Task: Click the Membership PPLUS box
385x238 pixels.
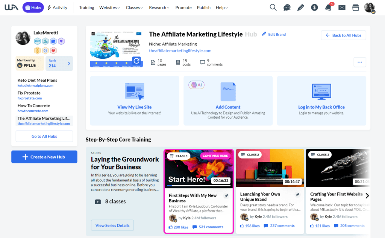Action: pos(30,63)
